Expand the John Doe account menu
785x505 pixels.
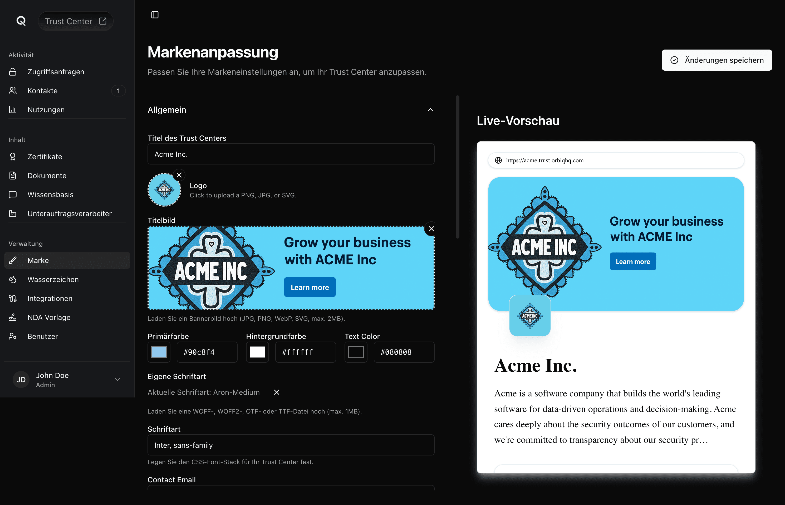pyautogui.click(x=117, y=379)
